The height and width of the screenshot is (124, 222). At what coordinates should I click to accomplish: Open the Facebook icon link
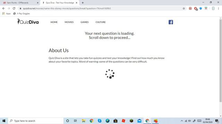coord(171,22)
